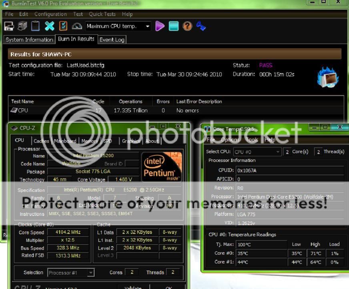349x289 pixels.
Task: Switch to the SPD tab in CPU-Z
Action: pos(108,141)
